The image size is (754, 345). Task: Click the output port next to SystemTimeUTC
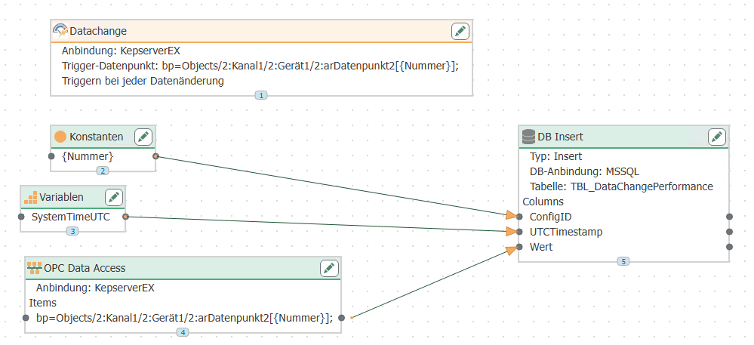pos(125,217)
